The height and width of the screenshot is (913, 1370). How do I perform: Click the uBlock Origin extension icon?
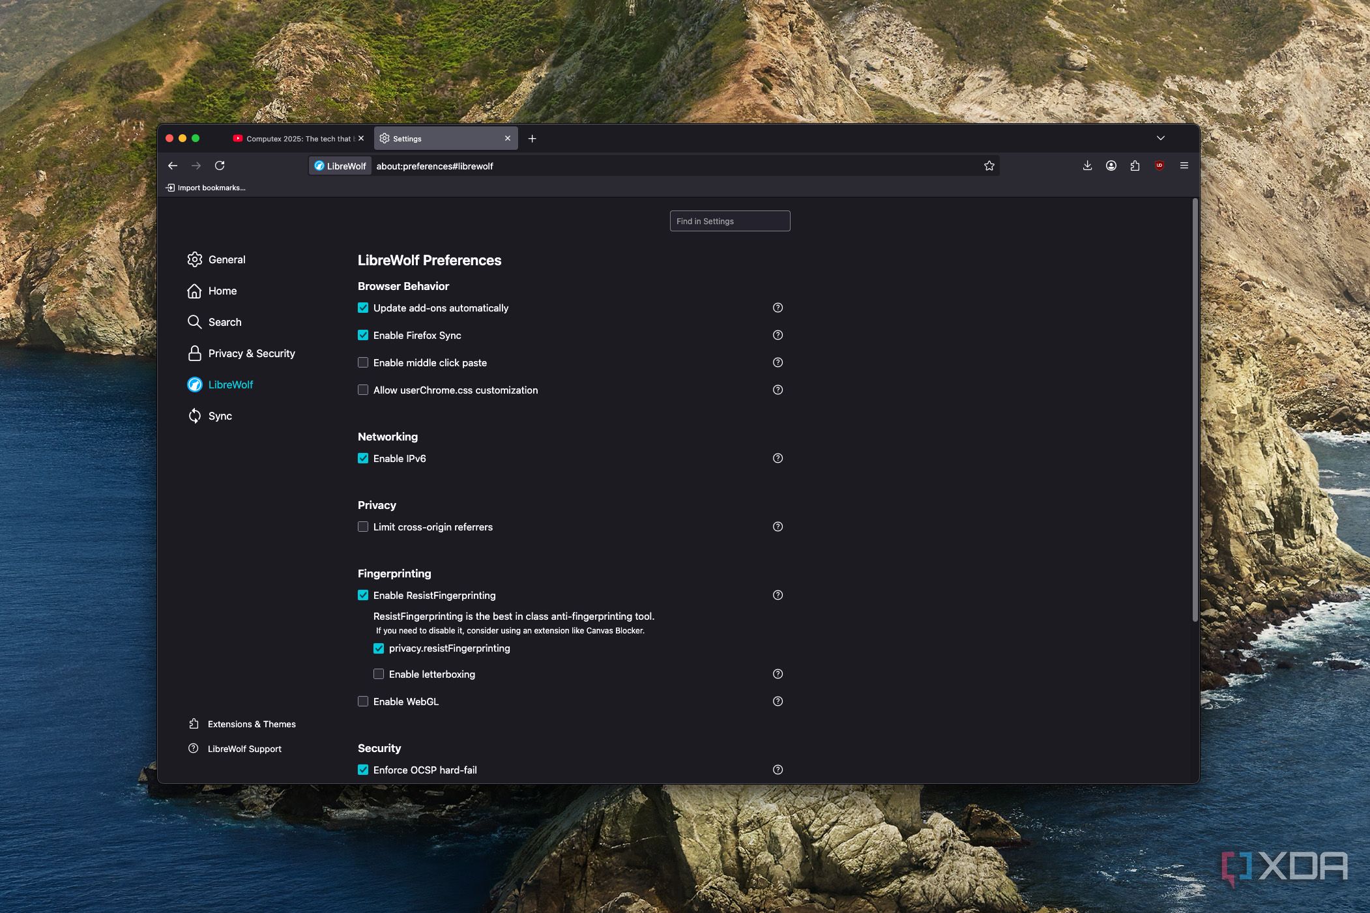click(1159, 166)
